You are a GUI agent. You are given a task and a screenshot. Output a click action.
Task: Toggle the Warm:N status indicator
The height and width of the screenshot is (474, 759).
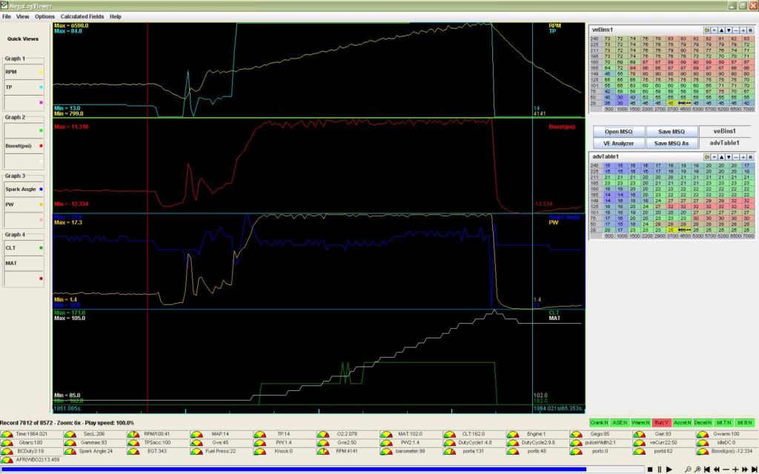pyautogui.click(x=640, y=423)
